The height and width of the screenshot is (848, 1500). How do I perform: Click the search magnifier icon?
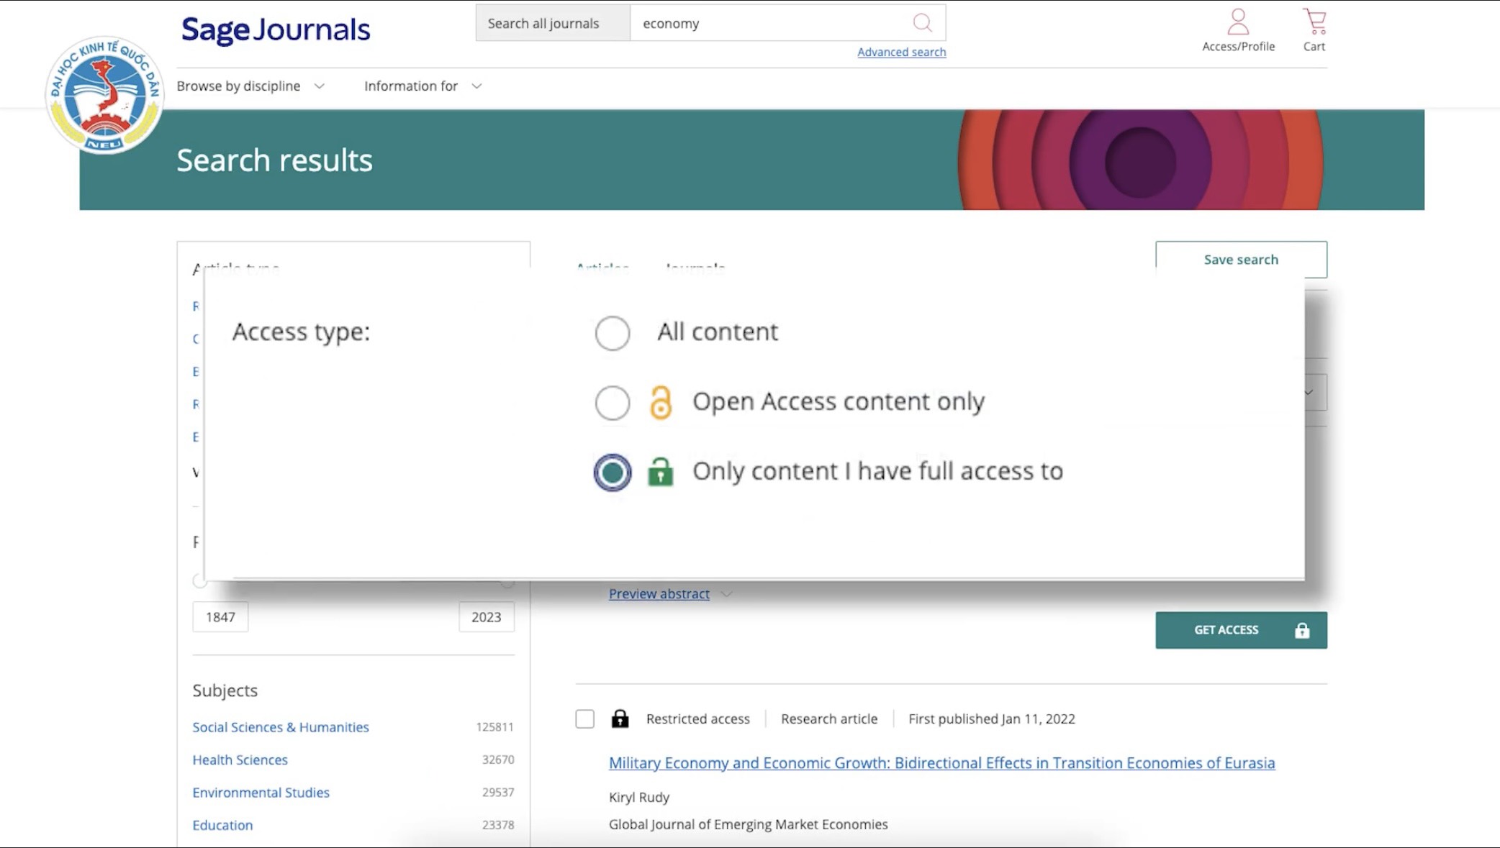[x=922, y=23]
